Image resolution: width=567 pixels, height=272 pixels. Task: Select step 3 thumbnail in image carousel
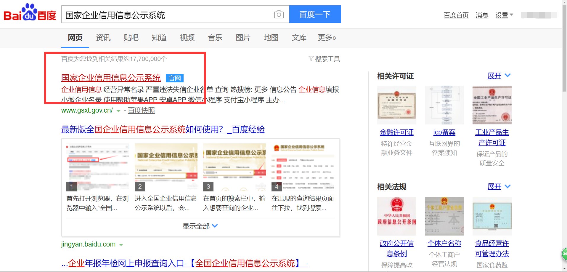pyautogui.click(x=234, y=166)
